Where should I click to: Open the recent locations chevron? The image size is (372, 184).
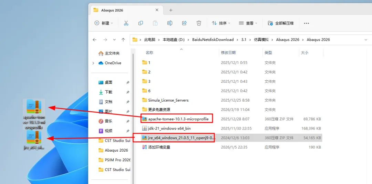point(114,40)
